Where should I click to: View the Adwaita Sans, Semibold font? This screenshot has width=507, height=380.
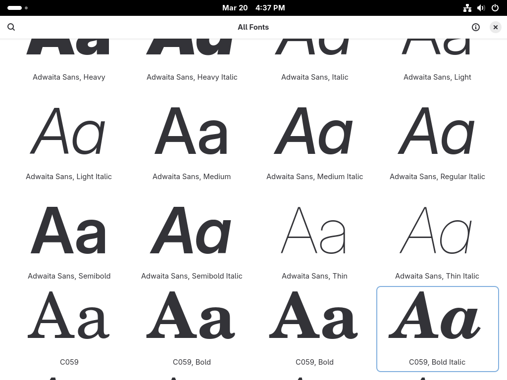tap(69, 241)
